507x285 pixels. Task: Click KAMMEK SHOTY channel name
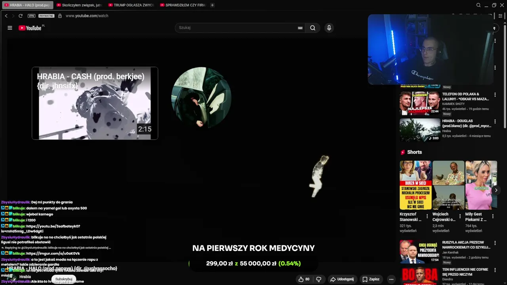tap(454, 104)
